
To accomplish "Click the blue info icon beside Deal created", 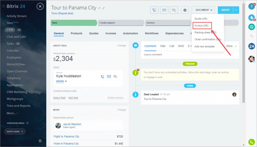I will (136, 94).
